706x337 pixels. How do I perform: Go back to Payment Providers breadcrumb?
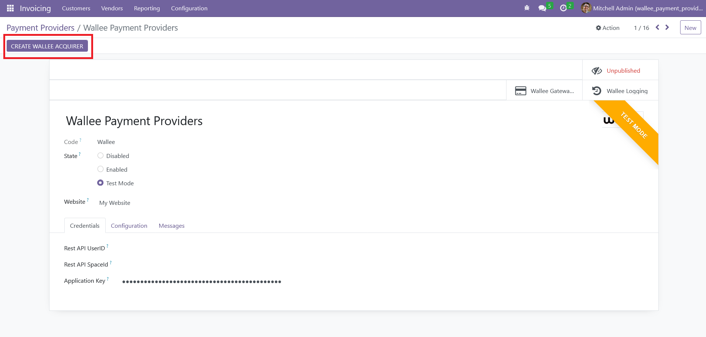[x=41, y=28]
